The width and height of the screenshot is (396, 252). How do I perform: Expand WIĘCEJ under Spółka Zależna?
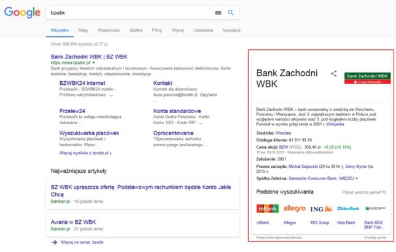[x=348, y=178]
